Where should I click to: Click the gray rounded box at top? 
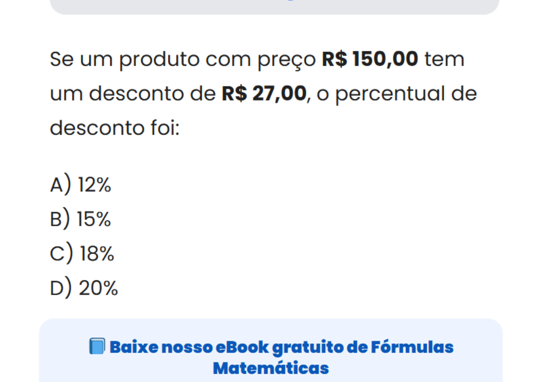click(274, 6)
